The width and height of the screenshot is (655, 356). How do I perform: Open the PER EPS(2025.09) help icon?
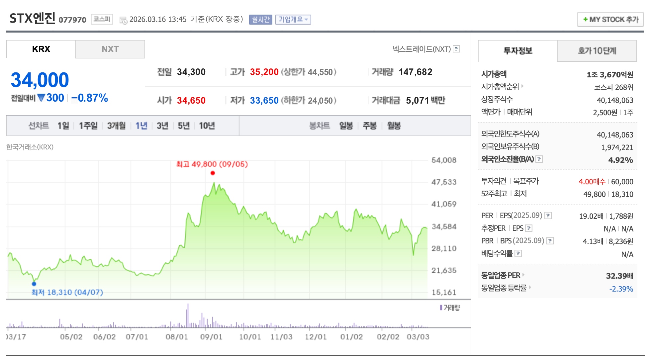[548, 216]
